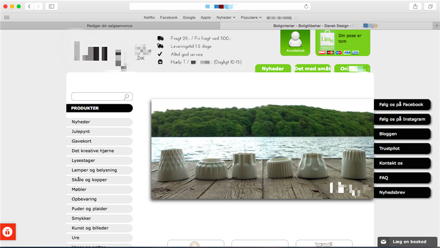The image size is (440, 248).
Task: Open the Show All Tabs icon
Action: (x=430, y=6)
